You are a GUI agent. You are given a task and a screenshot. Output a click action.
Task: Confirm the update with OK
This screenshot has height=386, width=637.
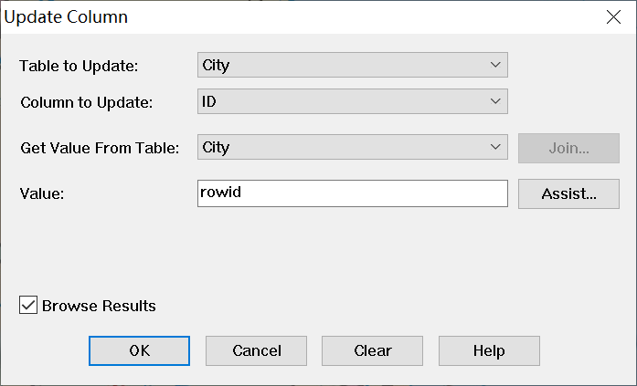click(x=139, y=350)
